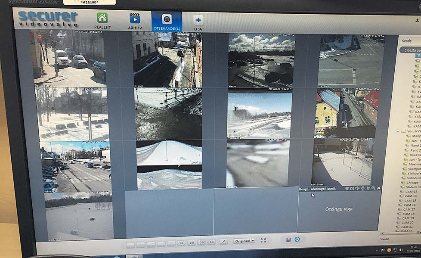Select the 36 camera layout

click(x=201, y=242)
